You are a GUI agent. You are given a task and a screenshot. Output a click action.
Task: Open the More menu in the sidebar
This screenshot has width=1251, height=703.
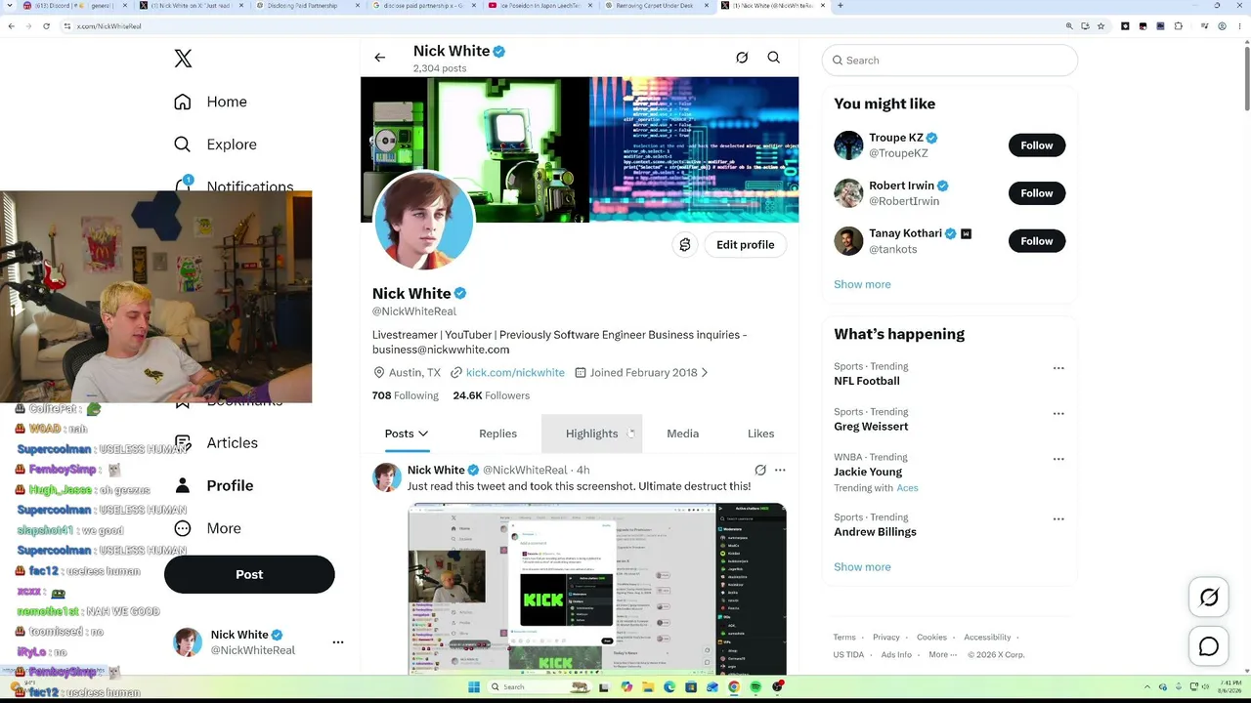pos(207,528)
